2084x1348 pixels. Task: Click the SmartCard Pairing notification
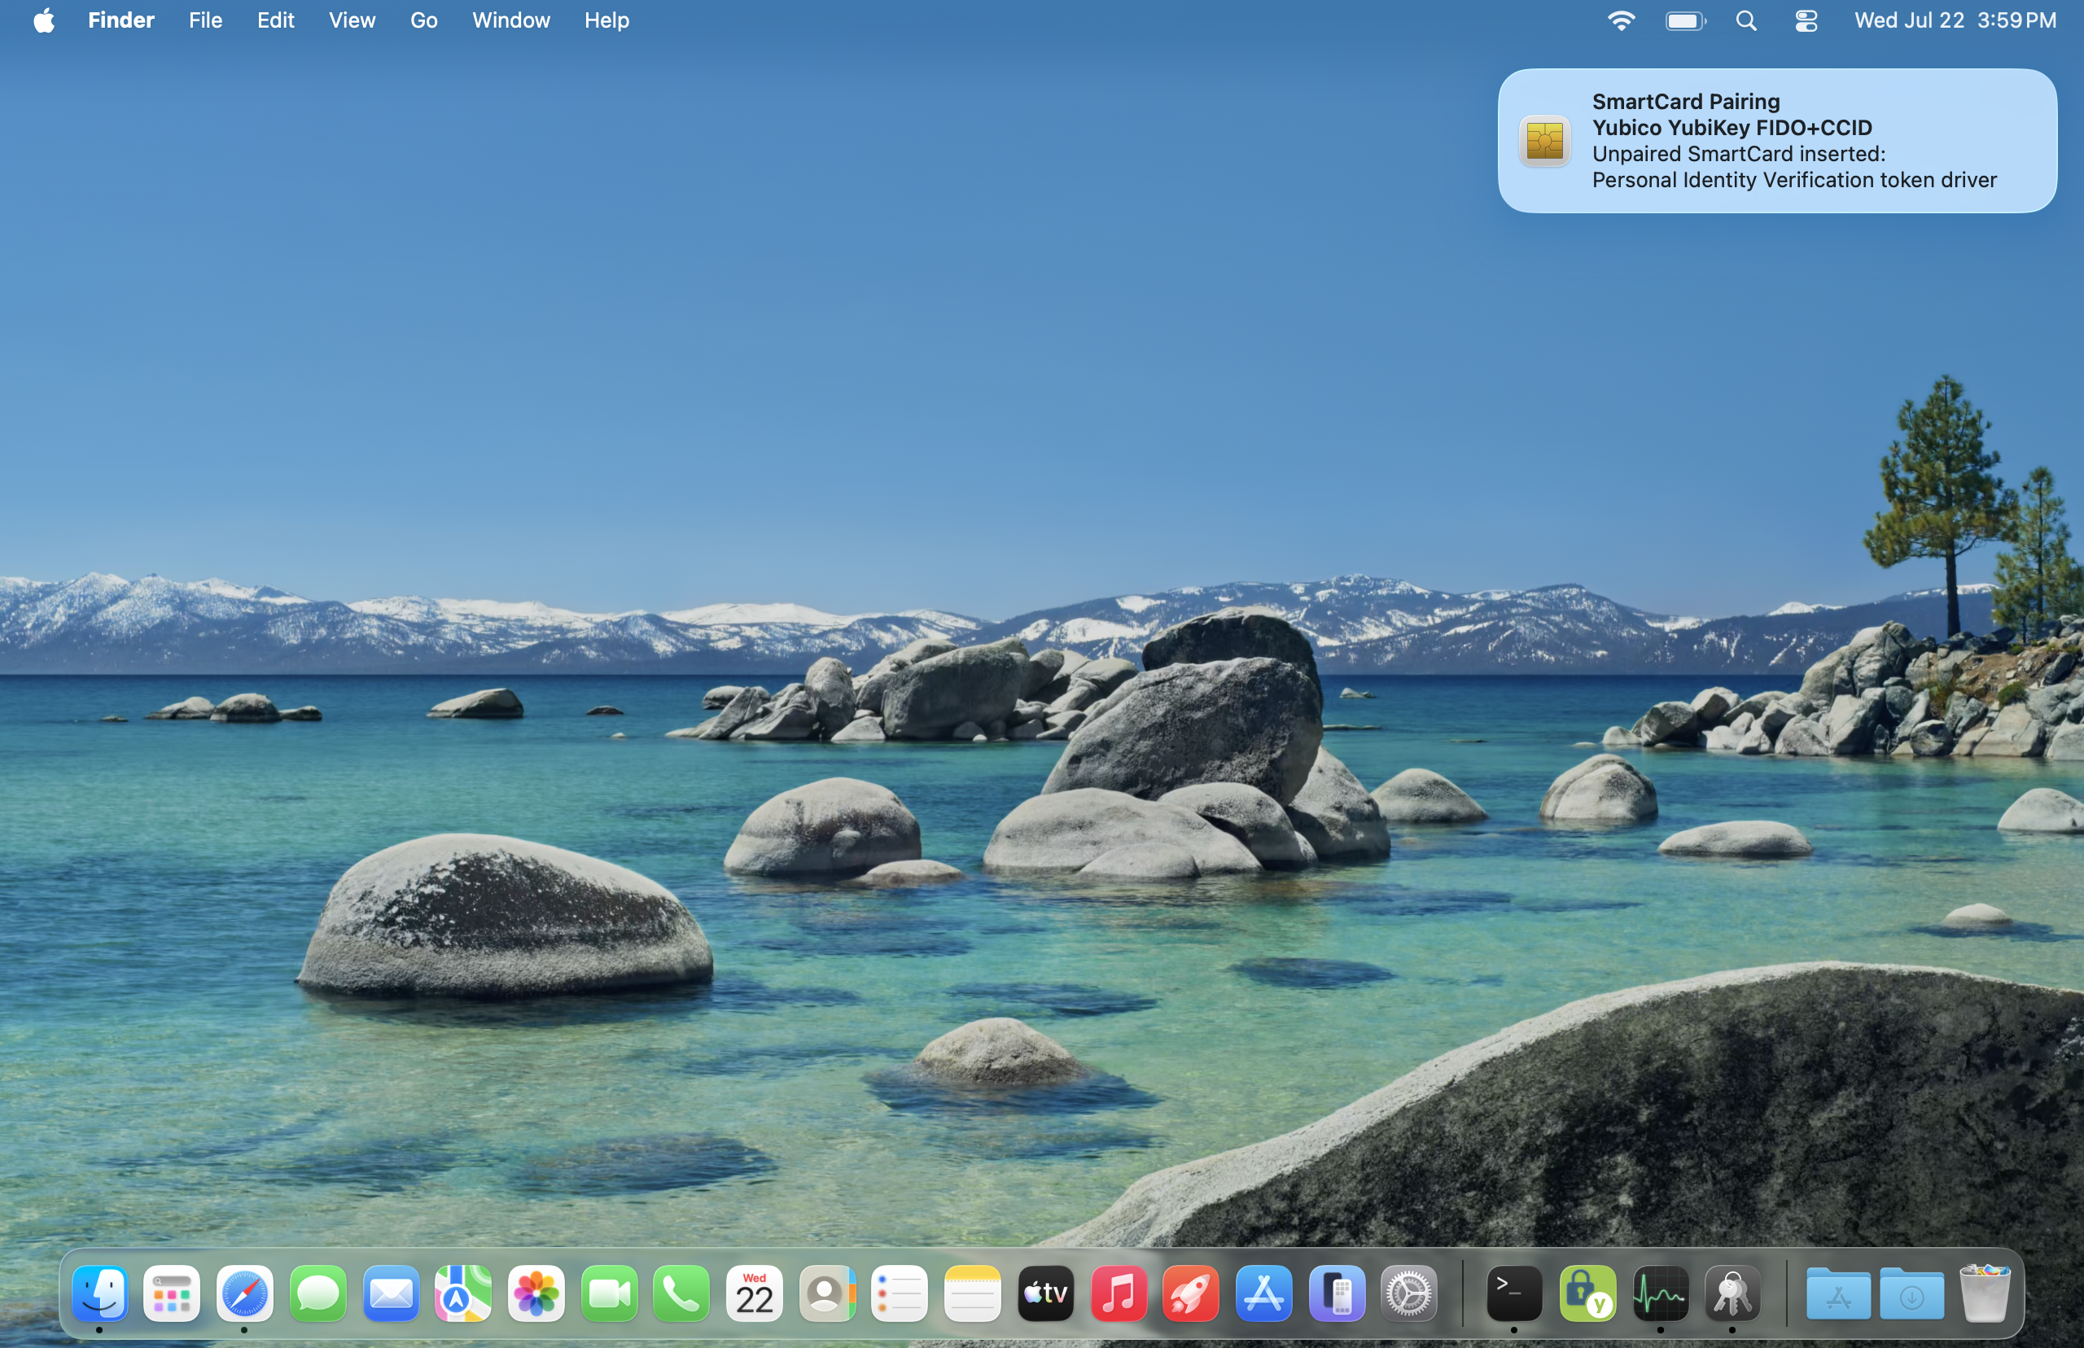click(1778, 141)
